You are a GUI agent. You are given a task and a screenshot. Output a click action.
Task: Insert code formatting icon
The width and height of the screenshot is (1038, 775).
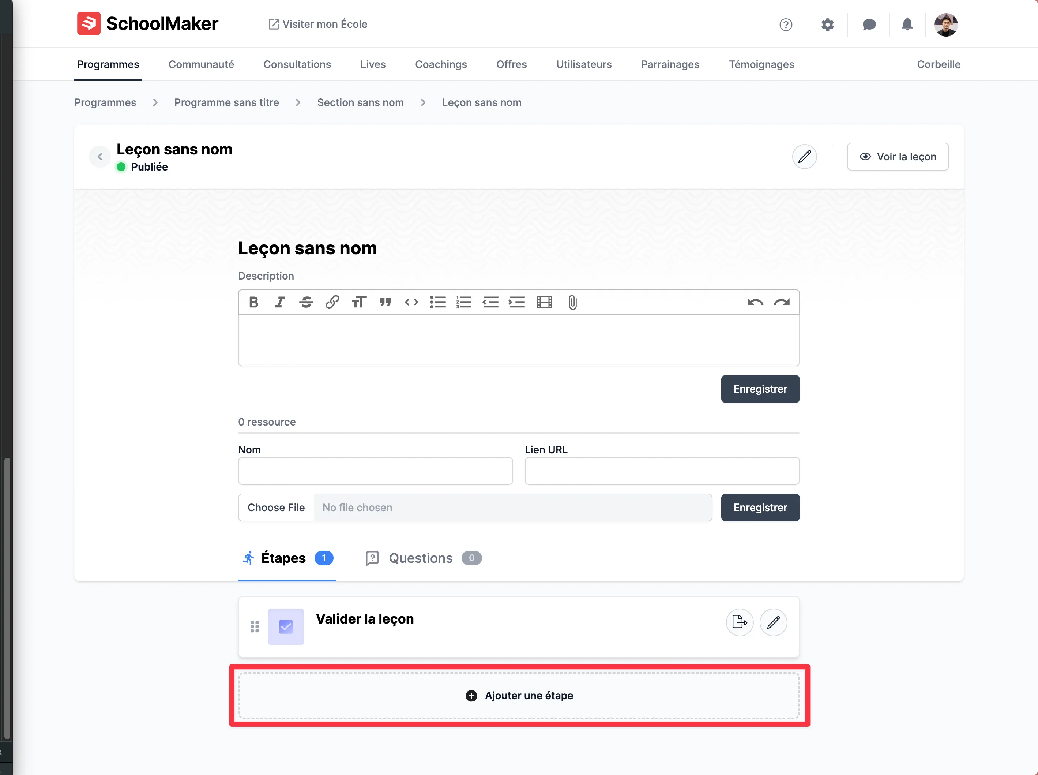[411, 302]
